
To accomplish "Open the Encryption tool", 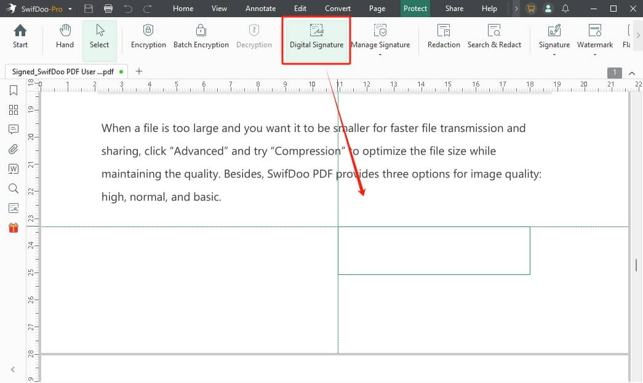I will [148, 36].
